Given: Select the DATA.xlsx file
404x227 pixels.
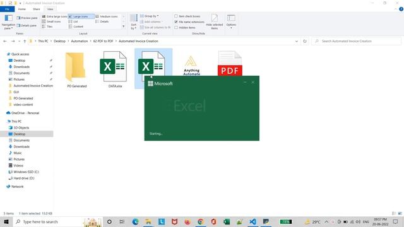Looking at the screenshot, I should tap(115, 69).
